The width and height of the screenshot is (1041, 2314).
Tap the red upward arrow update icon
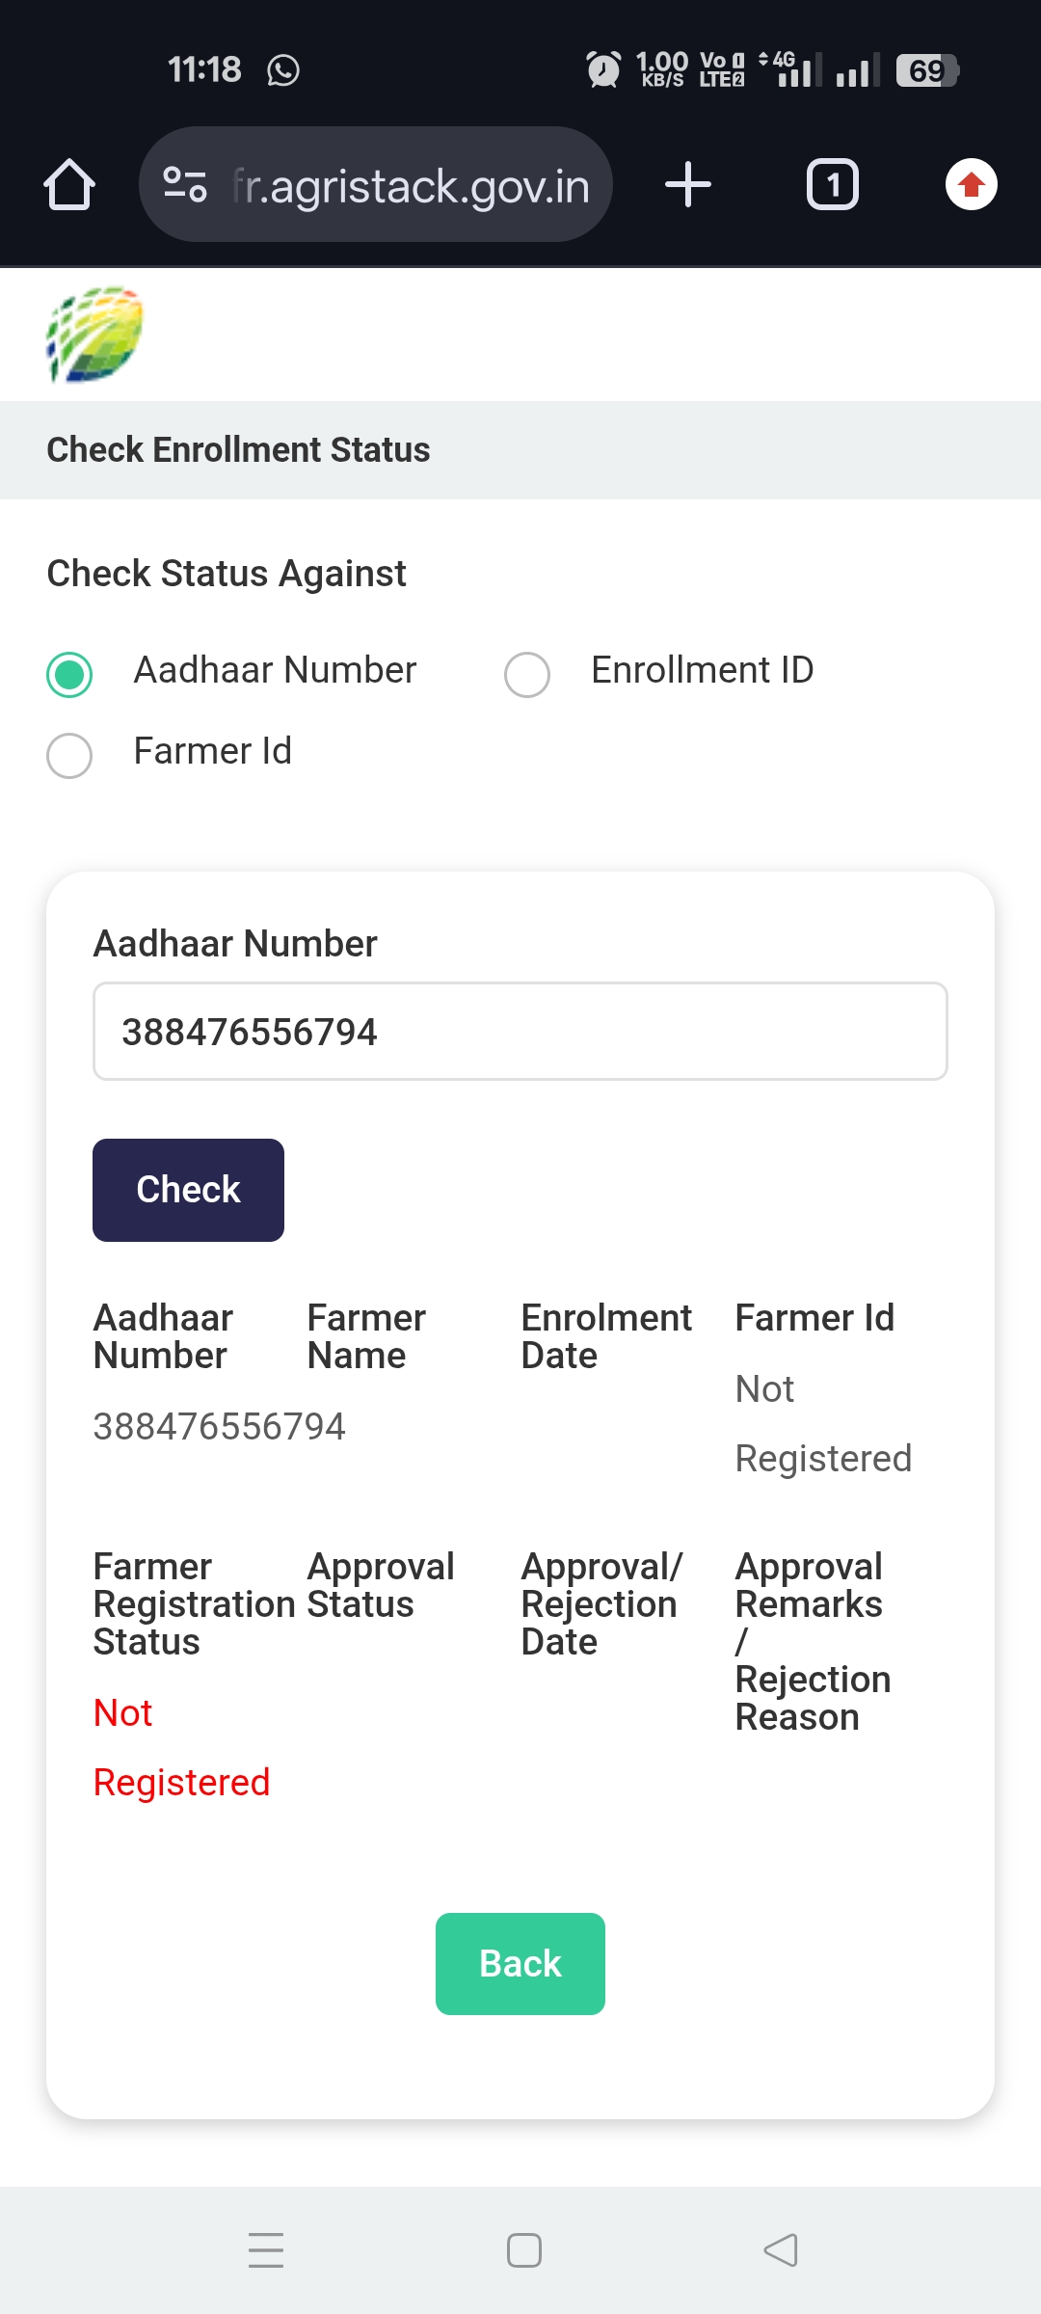[971, 184]
